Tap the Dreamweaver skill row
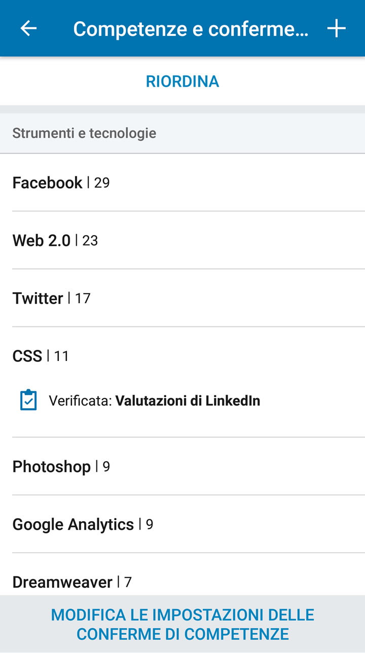365x653 pixels. (x=62, y=582)
